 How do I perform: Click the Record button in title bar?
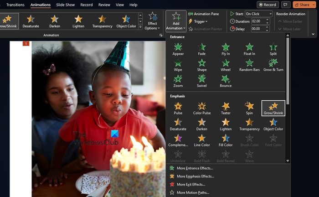pos(268,5)
